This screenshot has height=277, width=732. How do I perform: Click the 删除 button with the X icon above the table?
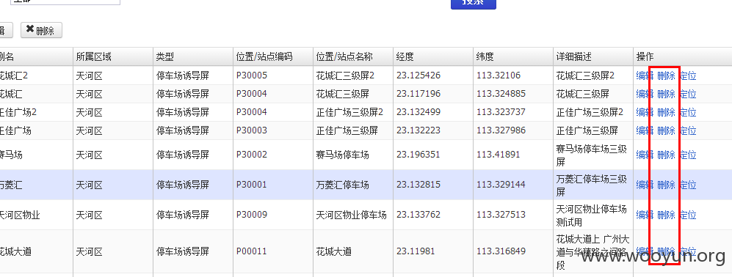click(x=41, y=30)
